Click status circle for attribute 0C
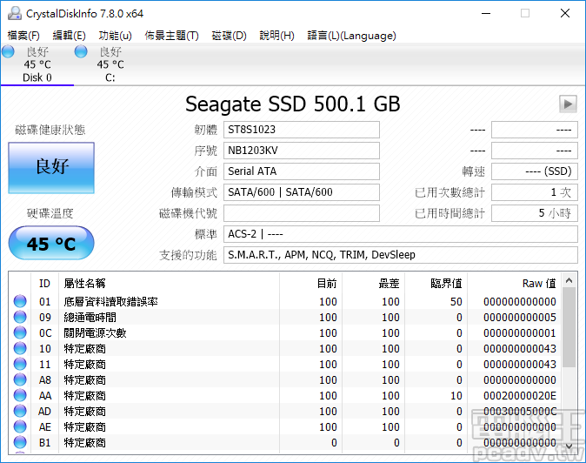 tap(20, 332)
